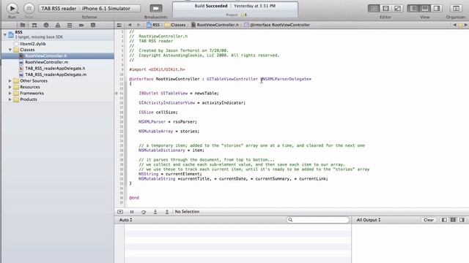Image resolution: width=469 pixels, height=263 pixels.
Task: Open the related files menu icon
Action: coord(119,25)
